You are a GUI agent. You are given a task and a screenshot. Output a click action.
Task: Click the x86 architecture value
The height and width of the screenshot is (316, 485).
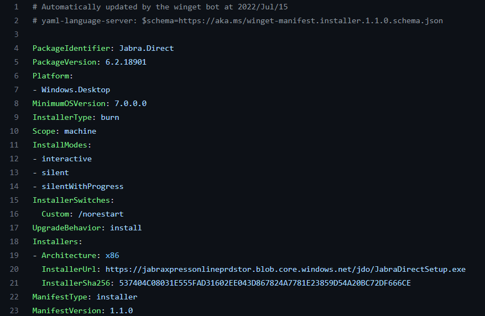(x=112, y=255)
